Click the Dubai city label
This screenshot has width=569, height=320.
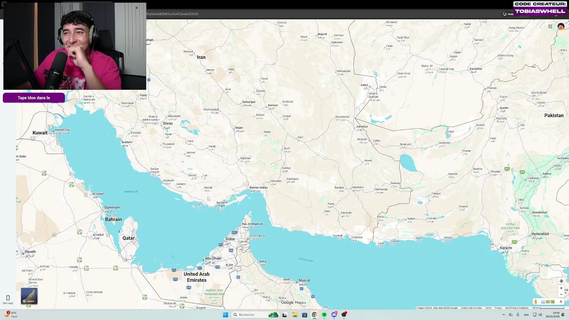click(x=230, y=239)
